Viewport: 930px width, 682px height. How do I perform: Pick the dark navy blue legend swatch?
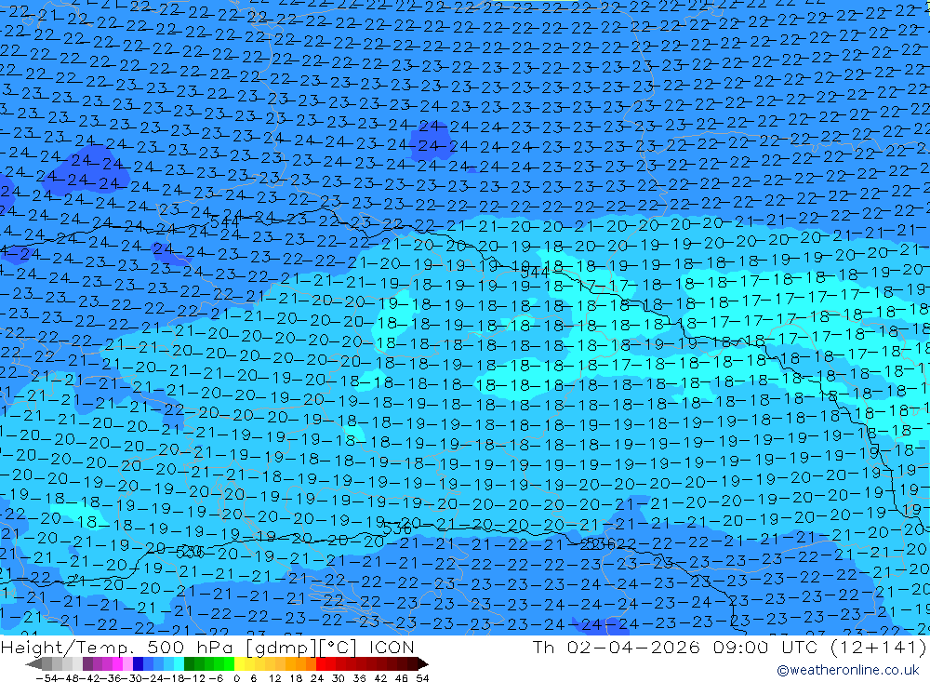[x=138, y=664]
